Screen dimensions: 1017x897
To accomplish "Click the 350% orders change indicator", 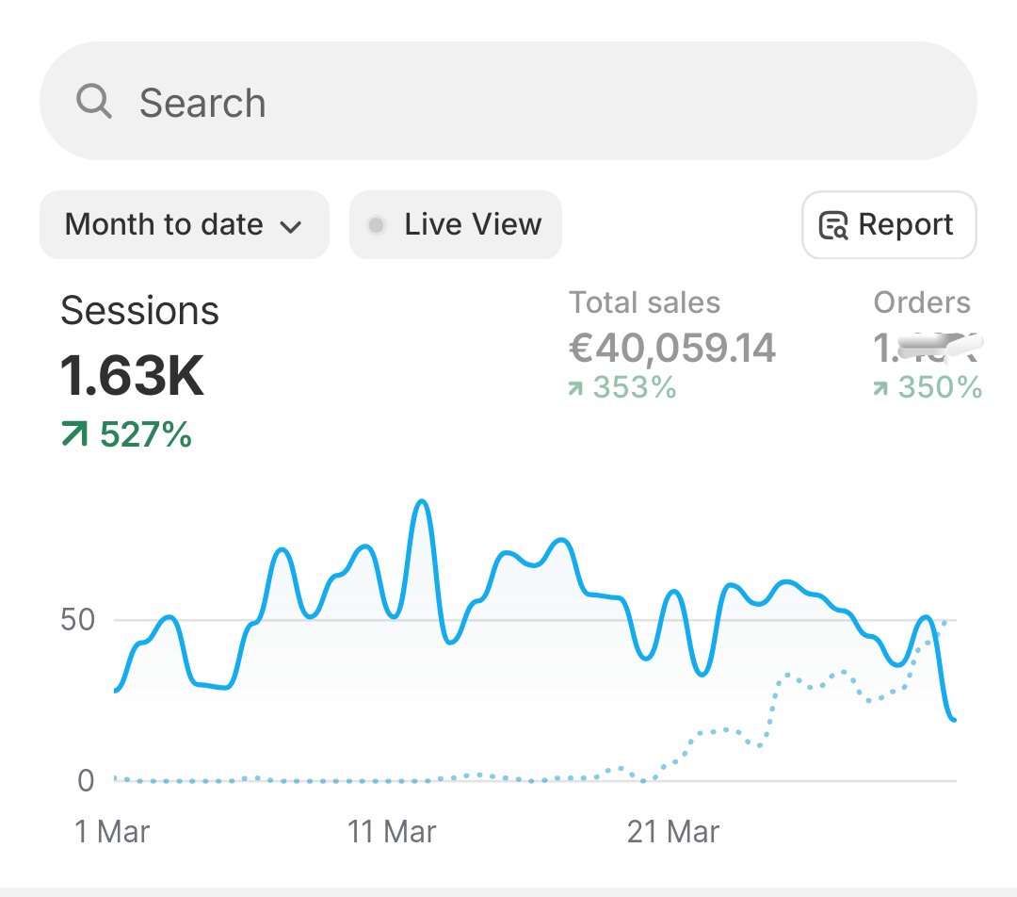I will click(x=928, y=387).
